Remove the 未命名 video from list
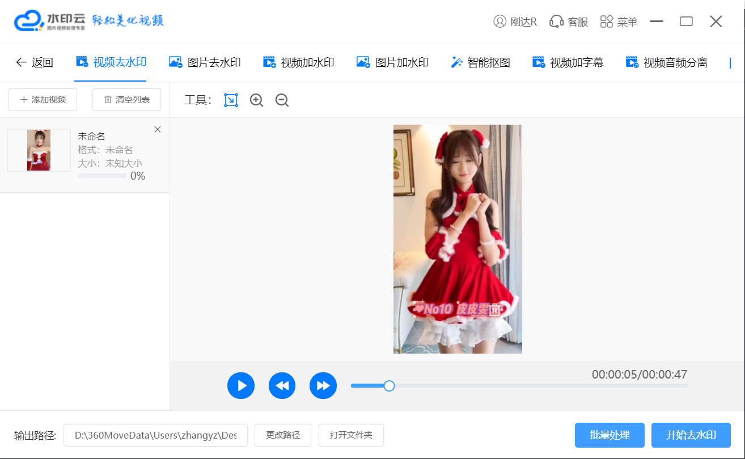The width and height of the screenshot is (745, 459). 158,130
